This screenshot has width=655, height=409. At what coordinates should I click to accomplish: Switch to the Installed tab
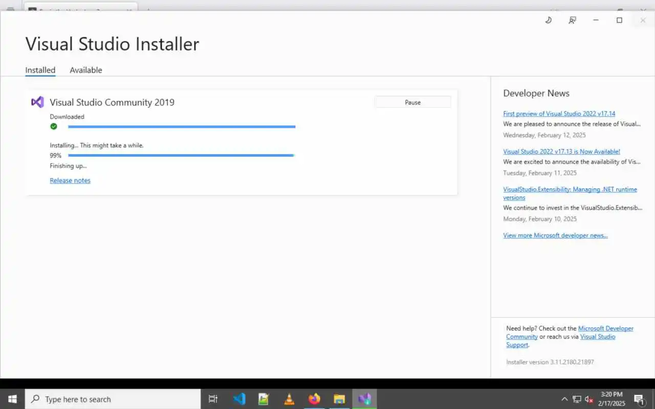(x=40, y=70)
